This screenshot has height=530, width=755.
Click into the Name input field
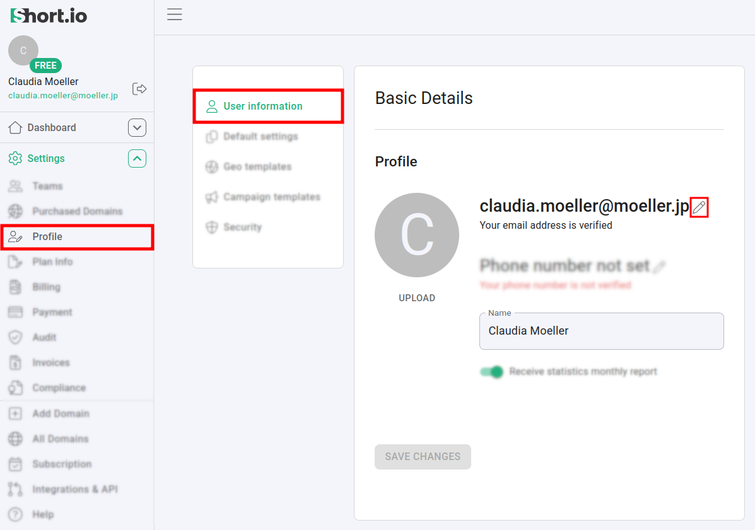click(x=601, y=331)
